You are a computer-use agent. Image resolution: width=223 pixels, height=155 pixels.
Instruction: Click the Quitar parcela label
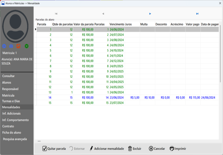pos(57,149)
